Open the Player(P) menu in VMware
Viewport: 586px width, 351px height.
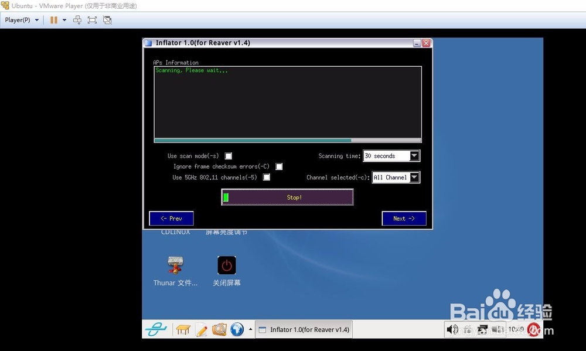point(21,20)
